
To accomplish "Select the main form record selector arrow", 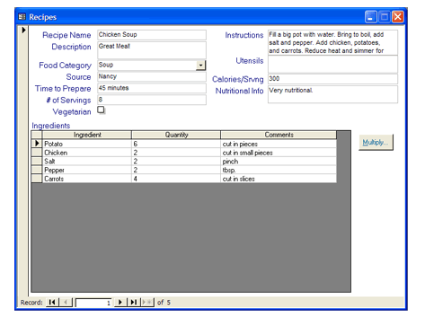I will point(23,31).
